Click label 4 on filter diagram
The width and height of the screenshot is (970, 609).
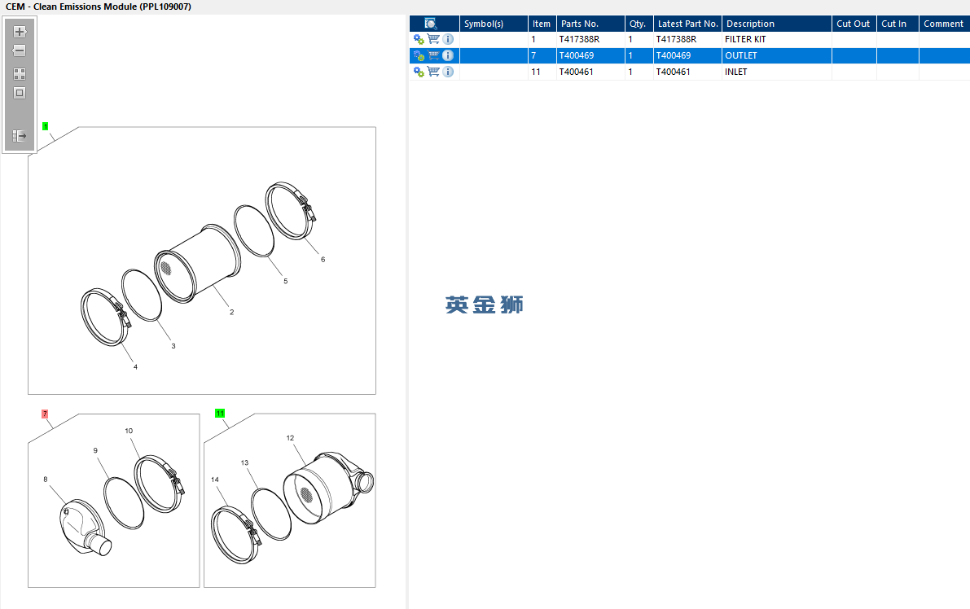(135, 367)
